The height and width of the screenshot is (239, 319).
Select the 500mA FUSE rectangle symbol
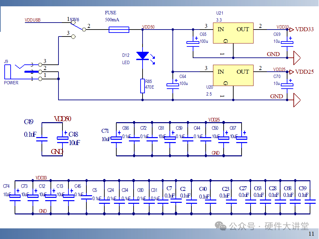click(x=119, y=30)
